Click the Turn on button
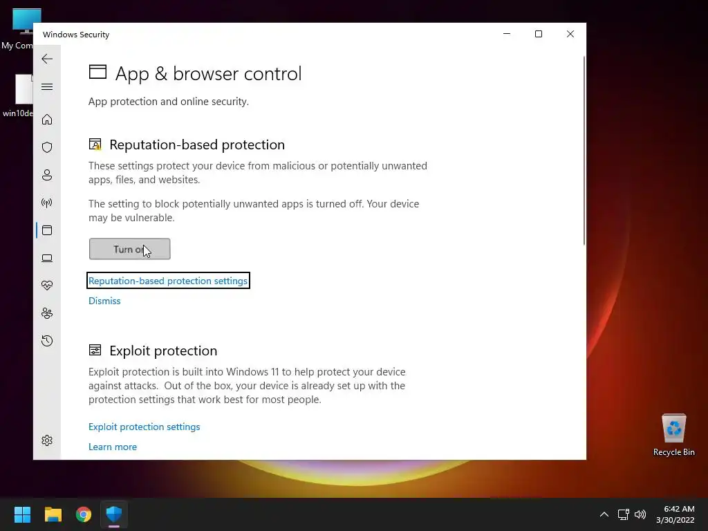 click(x=129, y=249)
